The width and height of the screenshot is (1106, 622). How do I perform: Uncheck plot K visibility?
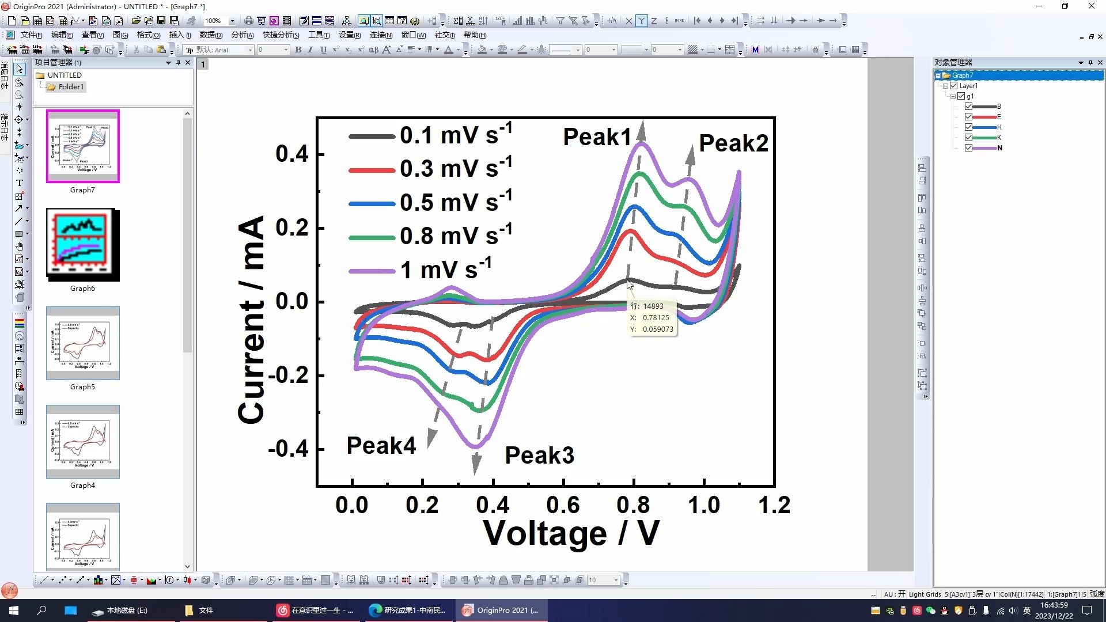(x=969, y=138)
